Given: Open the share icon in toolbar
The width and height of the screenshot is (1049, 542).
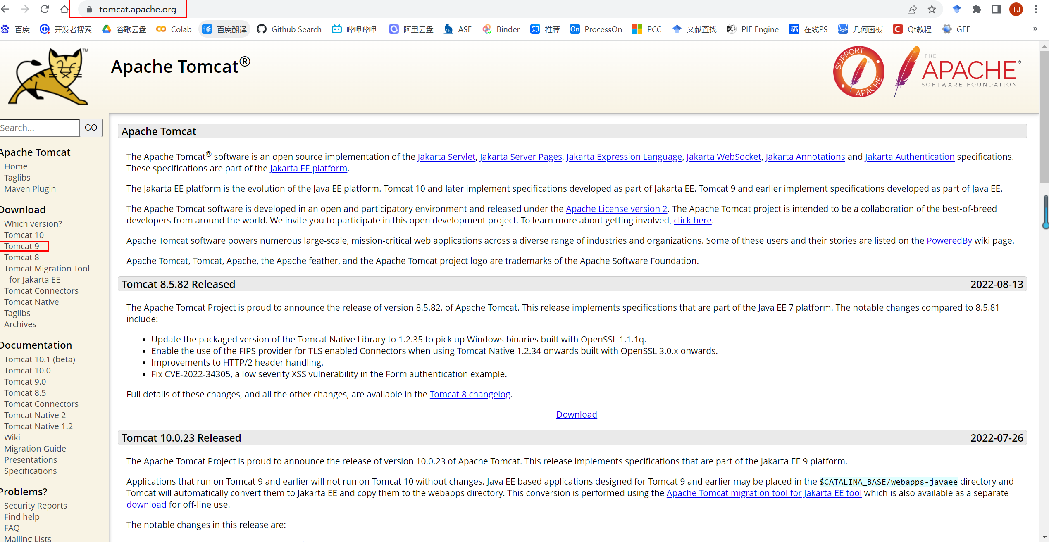Looking at the screenshot, I should tap(912, 9).
